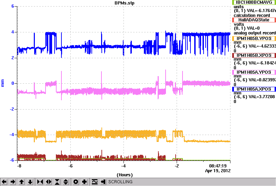Compress the time axis horizontally (bowtie icon)
This screenshot has height=186, width=276.
(40, 182)
